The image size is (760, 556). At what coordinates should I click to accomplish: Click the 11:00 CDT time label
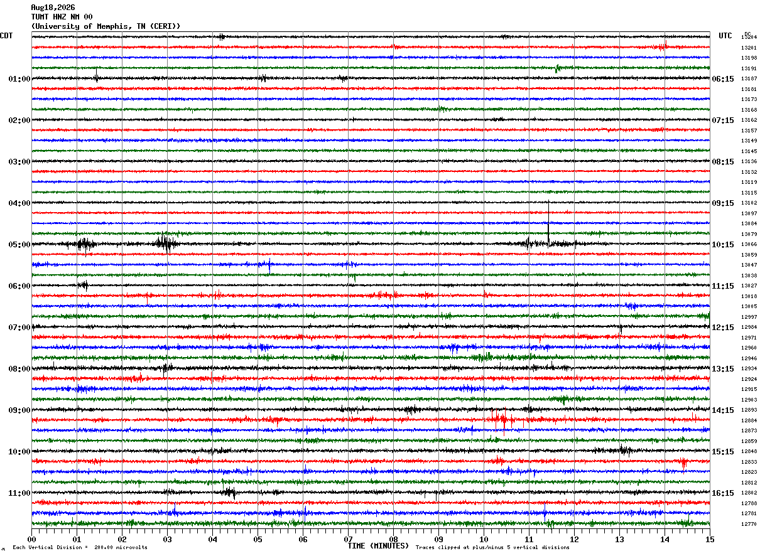19,493
